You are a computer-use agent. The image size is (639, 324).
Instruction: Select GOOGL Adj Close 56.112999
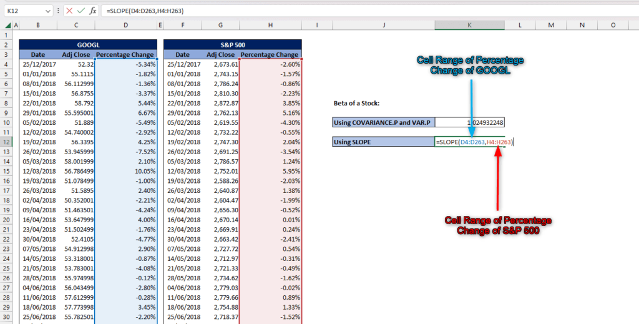pos(76,84)
